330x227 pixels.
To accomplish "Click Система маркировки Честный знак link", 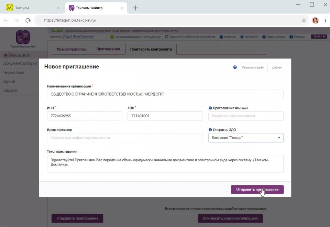I will tap(135, 37).
